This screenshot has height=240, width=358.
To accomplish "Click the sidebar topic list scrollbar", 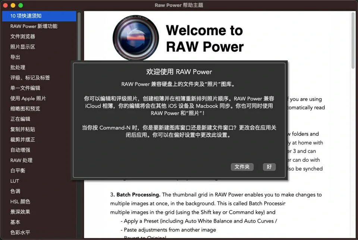I will pyautogui.click(x=79, y=37).
